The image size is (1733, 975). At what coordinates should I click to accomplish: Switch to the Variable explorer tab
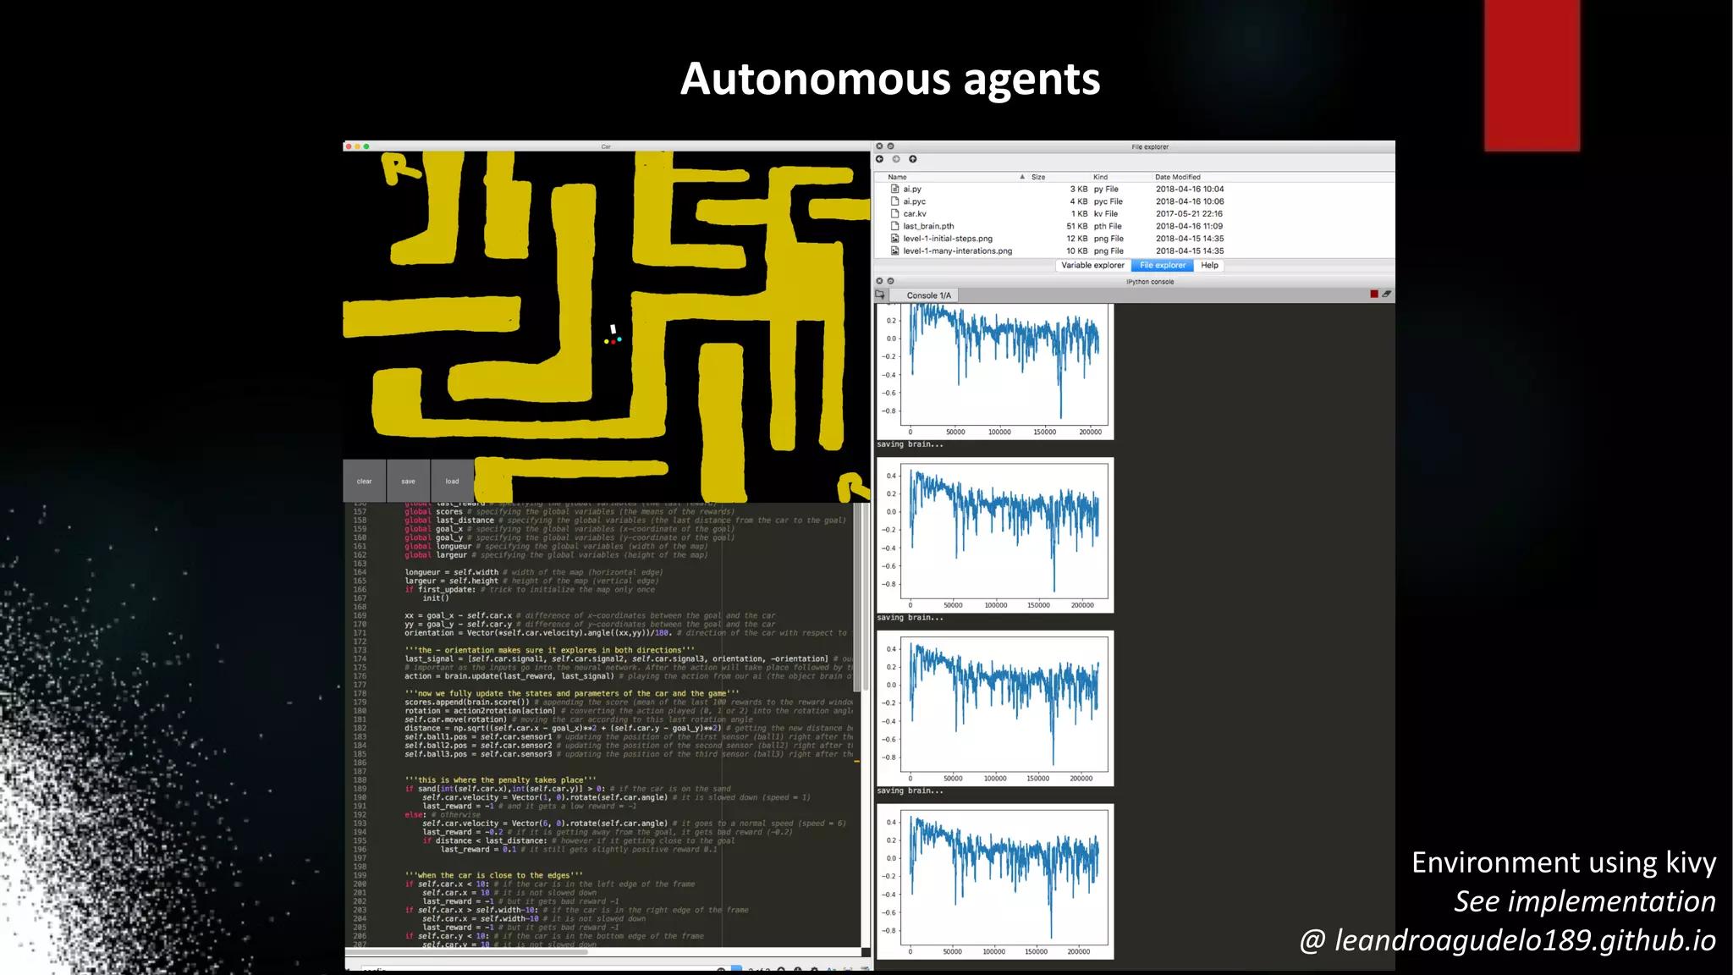tap(1092, 266)
